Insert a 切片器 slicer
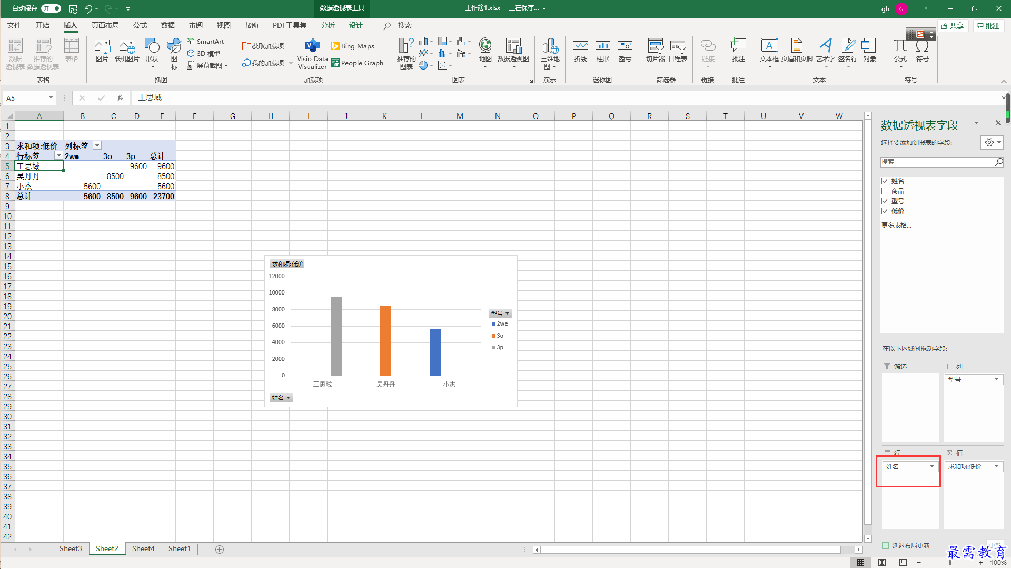Image resolution: width=1011 pixels, height=569 pixels. (656, 51)
